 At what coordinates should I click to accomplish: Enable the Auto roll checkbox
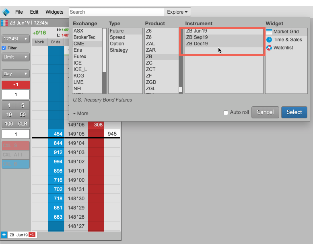(x=226, y=113)
